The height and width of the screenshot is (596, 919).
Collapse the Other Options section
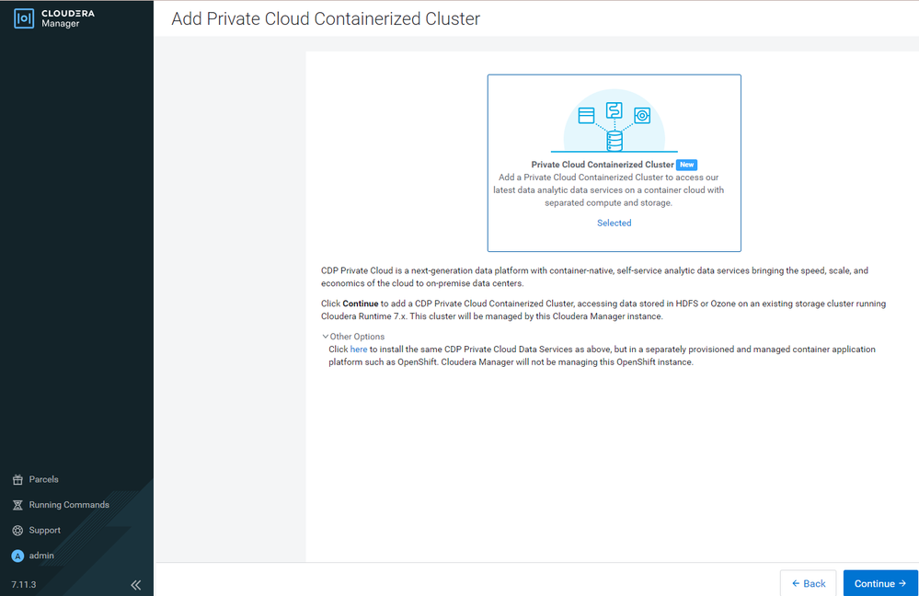click(353, 337)
